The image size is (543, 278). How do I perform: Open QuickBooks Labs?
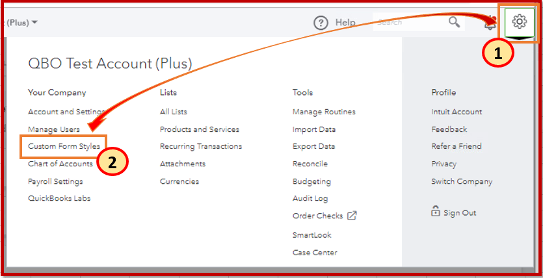tap(59, 198)
